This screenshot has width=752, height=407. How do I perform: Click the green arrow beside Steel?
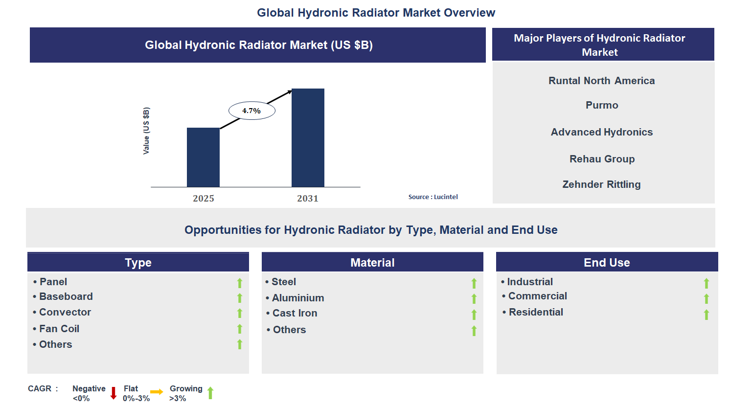tap(474, 283)
